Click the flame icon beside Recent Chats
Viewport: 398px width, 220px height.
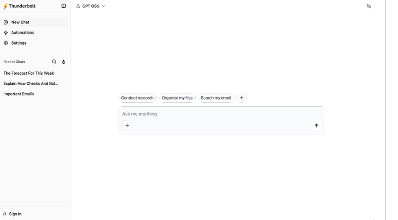(x=64, y=62)
